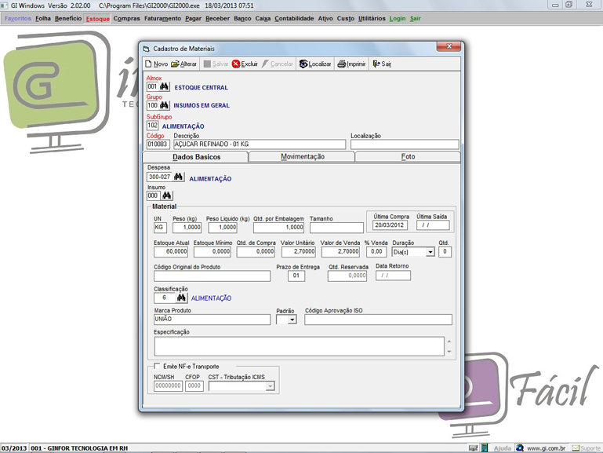Click the Estoque Atual field
Screen dimensions: 603x453
(x=171, y=252)
